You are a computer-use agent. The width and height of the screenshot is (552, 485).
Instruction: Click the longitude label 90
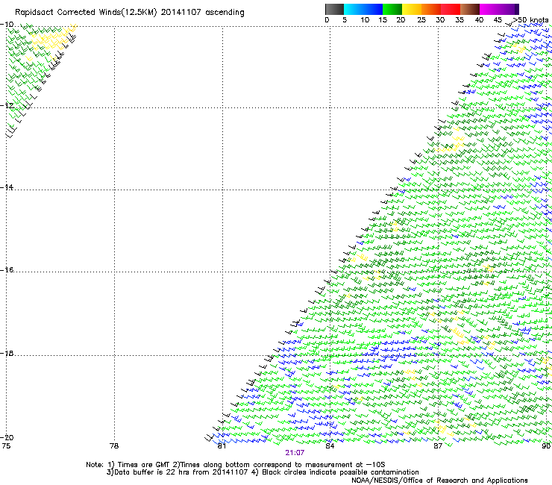pyautogui.click(x=546, y=446)
